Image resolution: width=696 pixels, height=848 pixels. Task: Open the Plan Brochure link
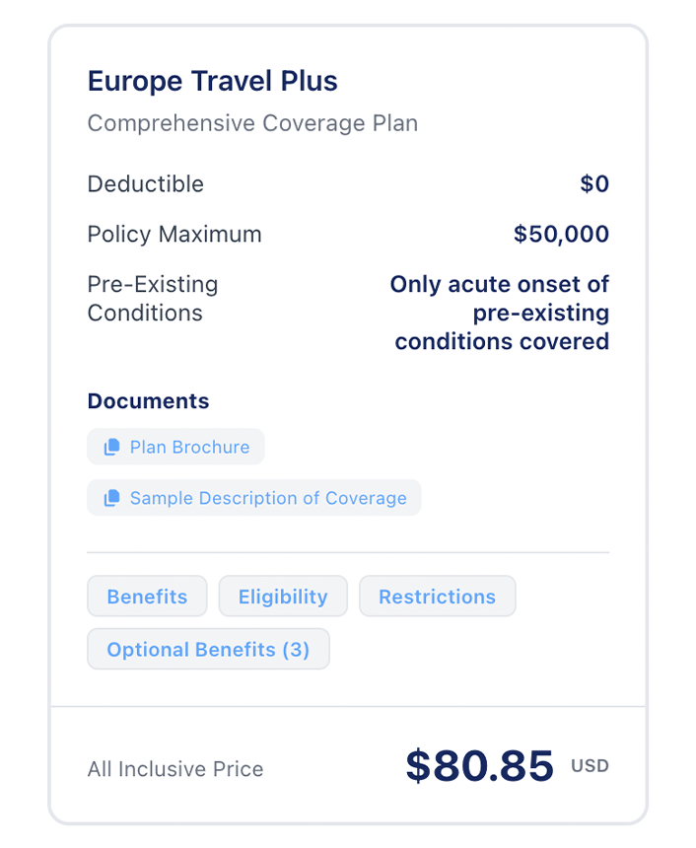pos(189,447)
